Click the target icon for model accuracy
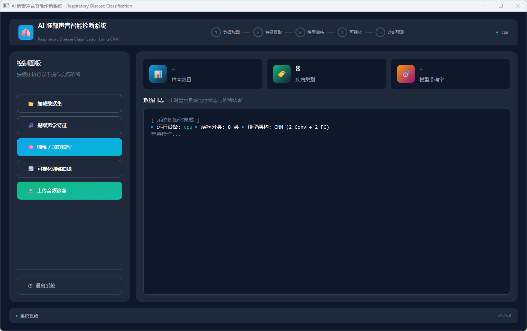The height and width of the screenshot is (331, 527). pos(406,74)
